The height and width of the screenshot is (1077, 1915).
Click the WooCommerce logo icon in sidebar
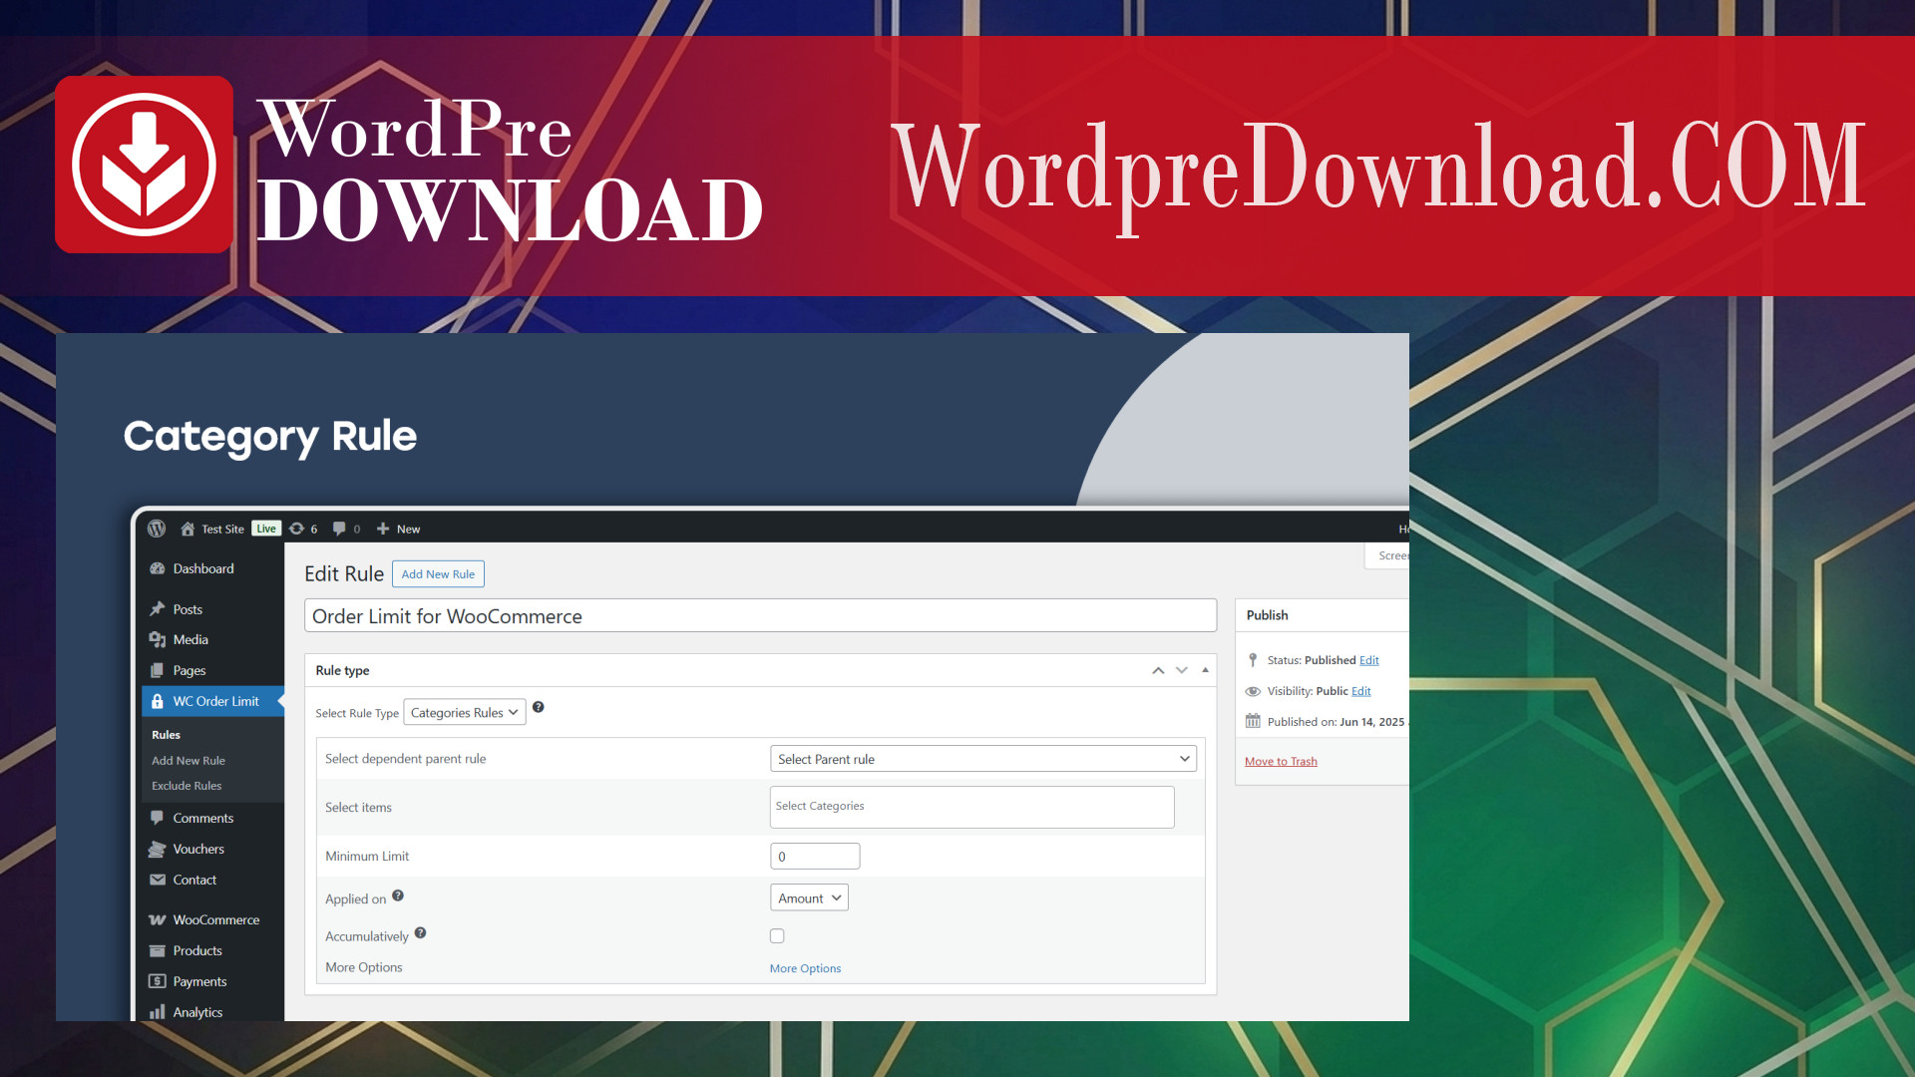pos(158,919)
